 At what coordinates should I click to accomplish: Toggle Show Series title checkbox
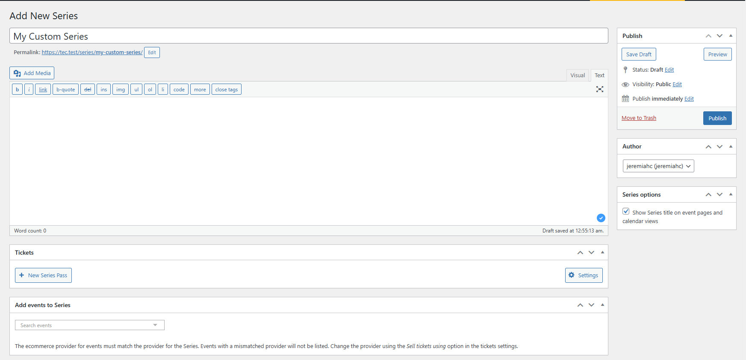pyautogui.click(x=626, y=212)
